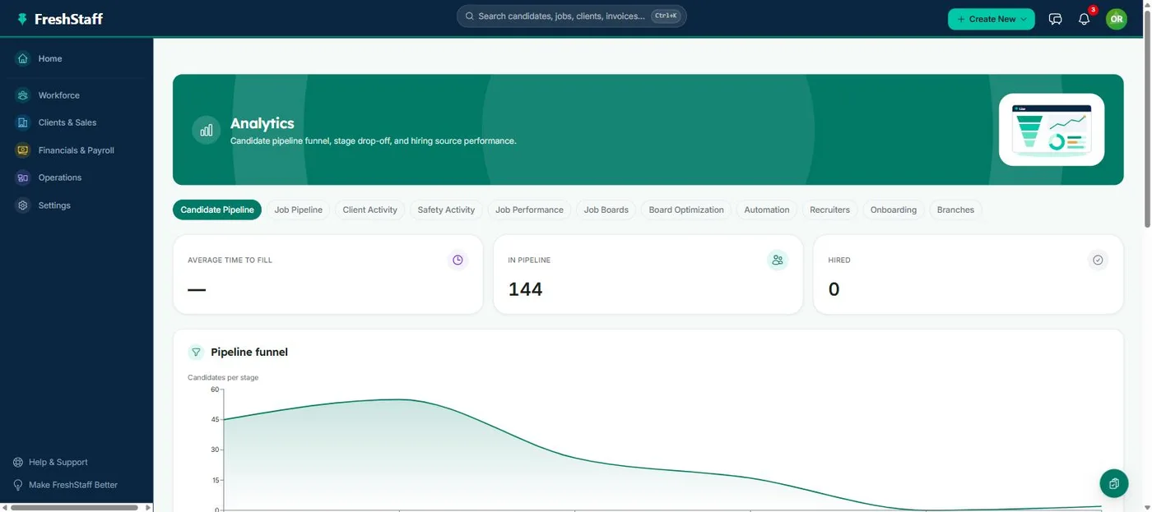Click the Analytics page title
Screen dimensions: 1152x512
pos(262,123)
